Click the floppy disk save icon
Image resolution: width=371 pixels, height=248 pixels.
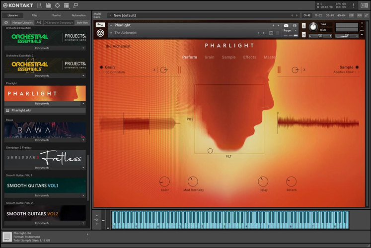(48, 5)
